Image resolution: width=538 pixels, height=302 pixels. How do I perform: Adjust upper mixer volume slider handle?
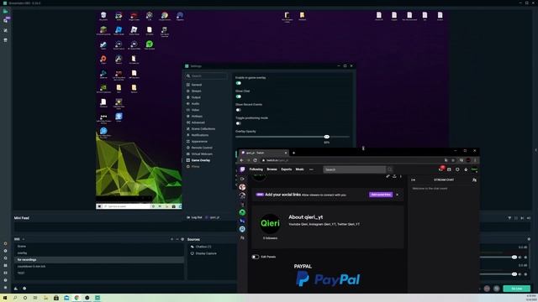[x=514, y=257]
